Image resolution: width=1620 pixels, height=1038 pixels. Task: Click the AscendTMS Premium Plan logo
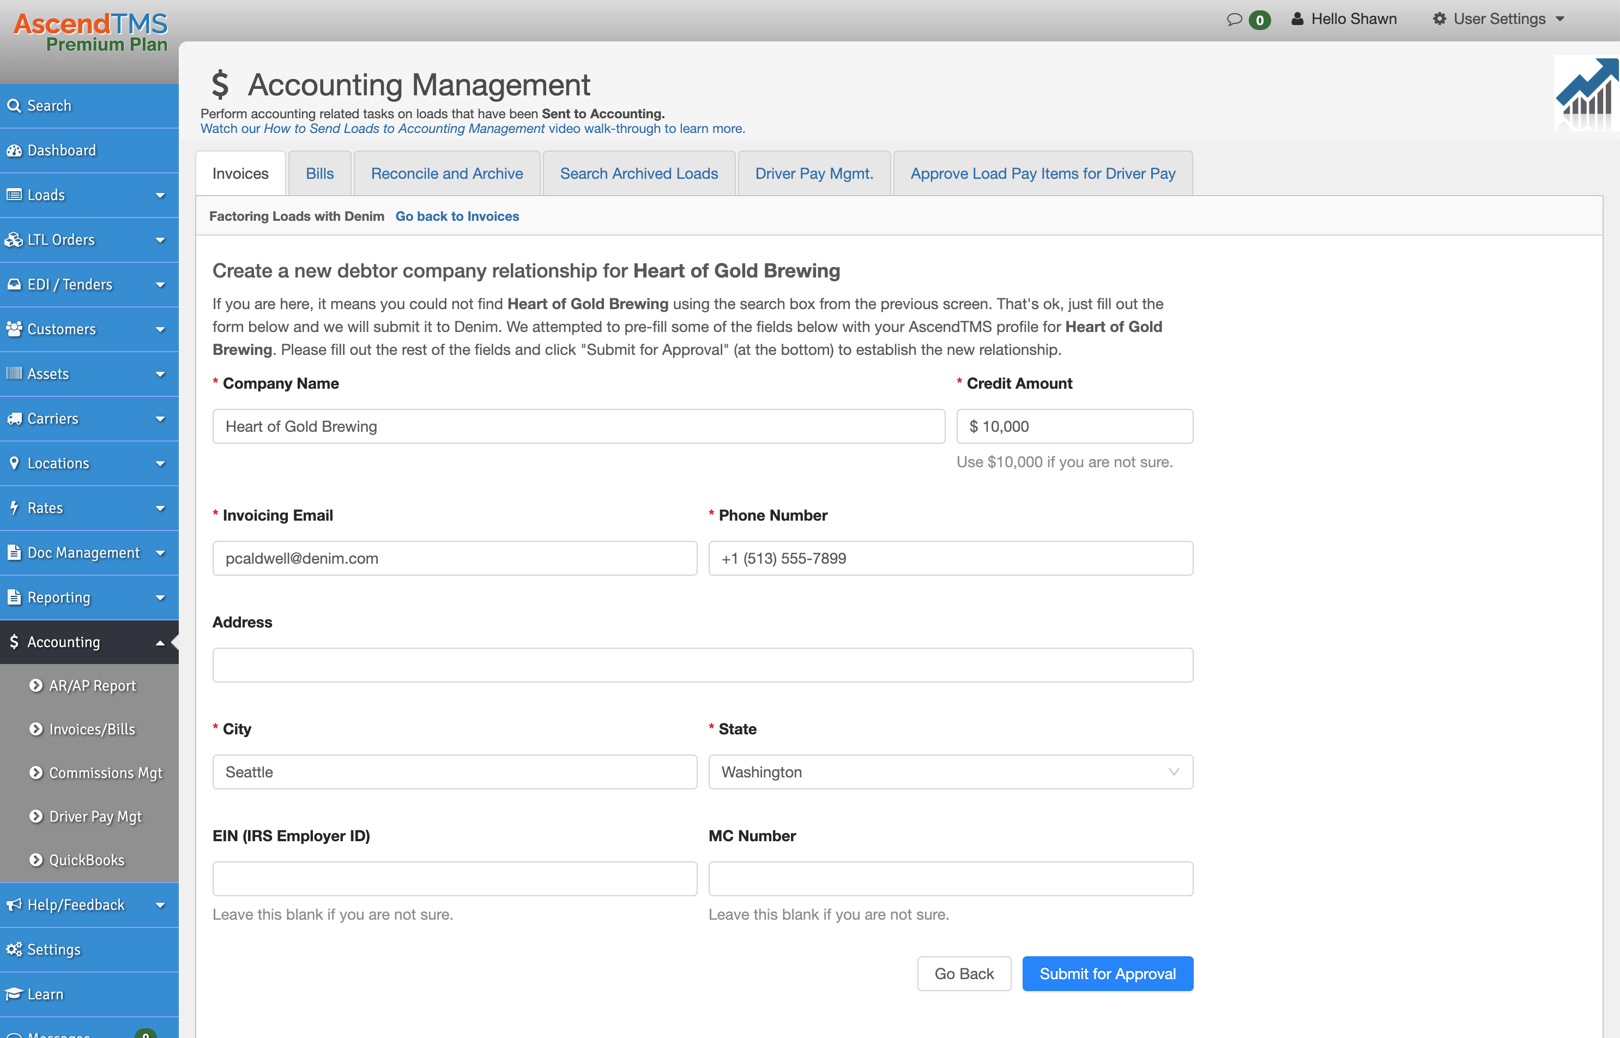point(90,32)
